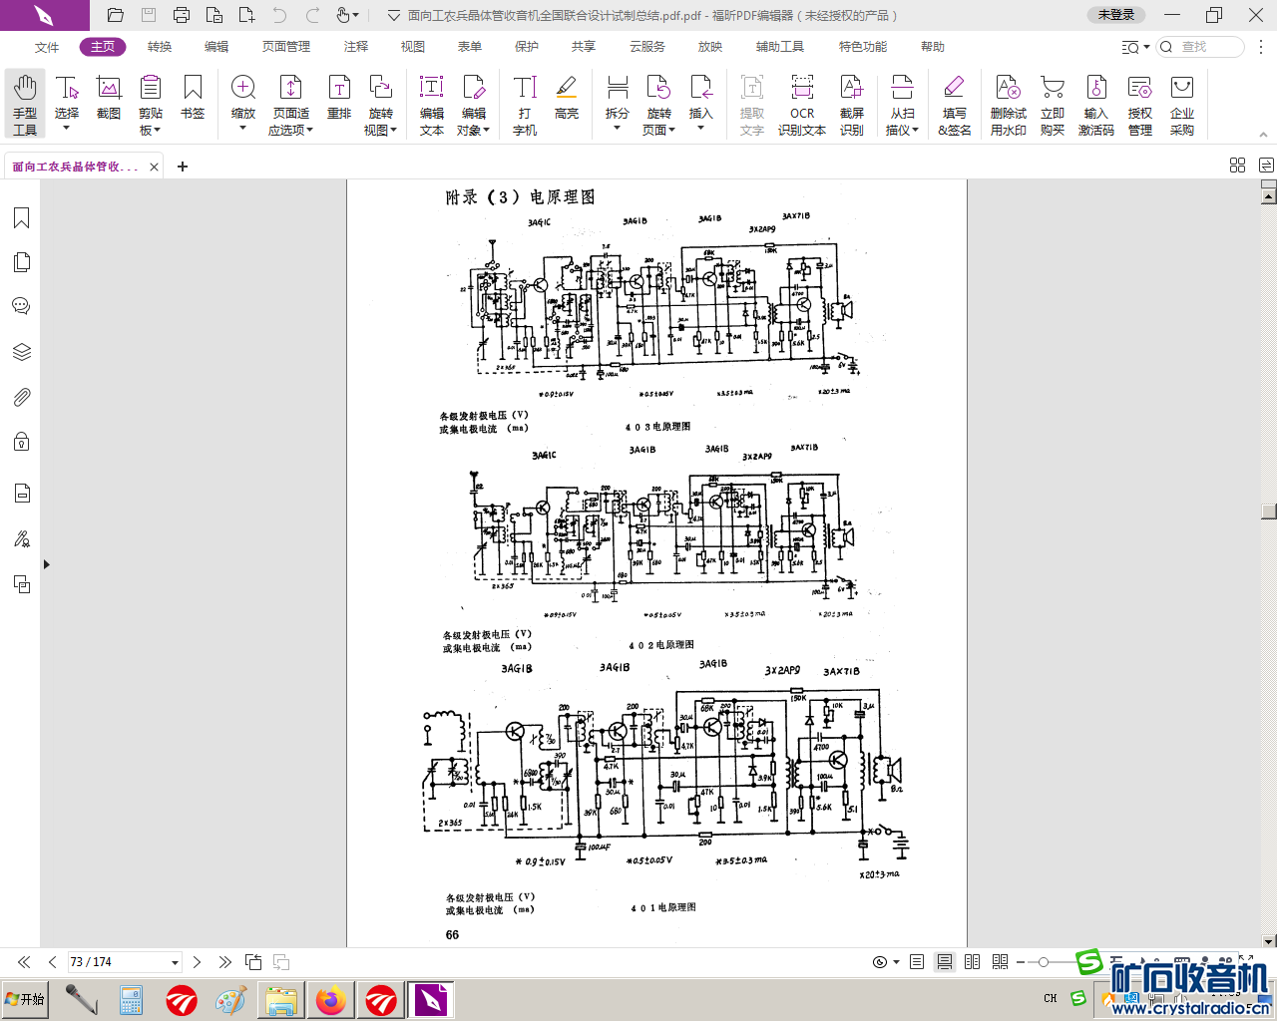The image size is (1277, 1021).
Task: Switch to the Cloud Services (云服务) tab
Action: point(647,47)
